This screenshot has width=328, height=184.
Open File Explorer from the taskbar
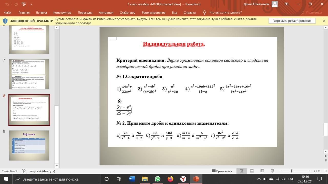(x=145, y=179)
